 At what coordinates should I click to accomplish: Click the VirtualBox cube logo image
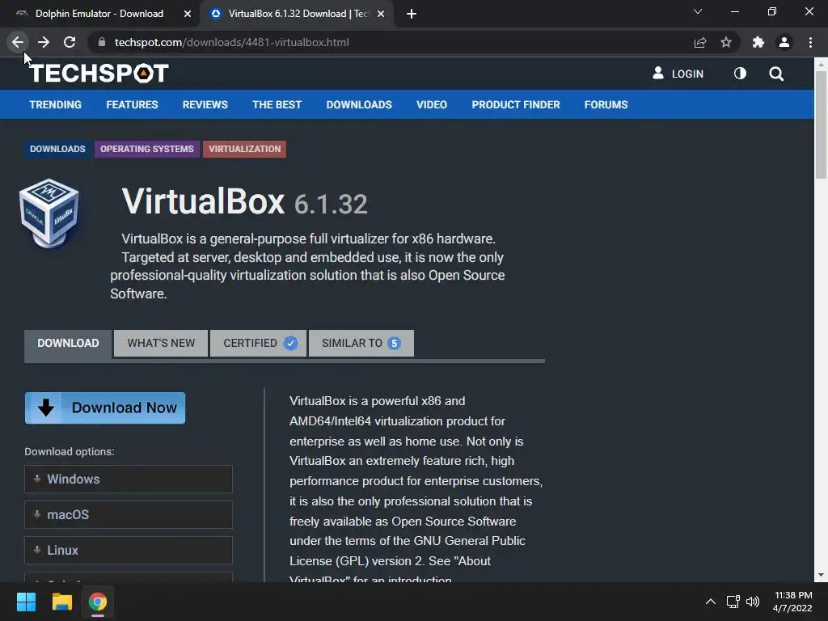(49, 213)
